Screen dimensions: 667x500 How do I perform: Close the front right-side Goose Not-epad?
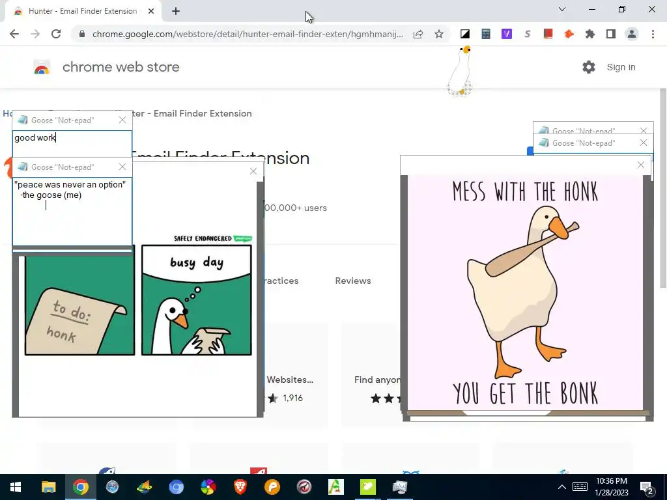click(x=644, y=143)
